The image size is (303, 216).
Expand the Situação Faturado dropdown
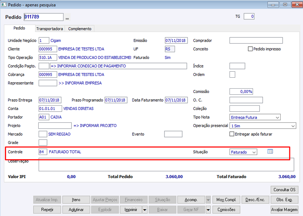point(243,152)
